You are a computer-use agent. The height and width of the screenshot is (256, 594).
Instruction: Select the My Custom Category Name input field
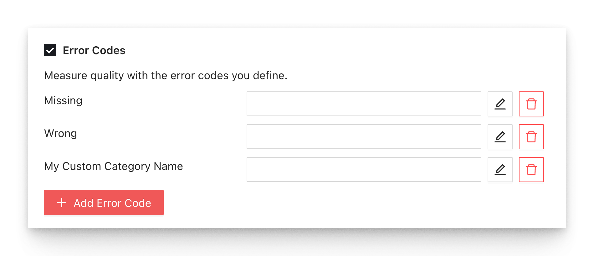click(364, 170)
